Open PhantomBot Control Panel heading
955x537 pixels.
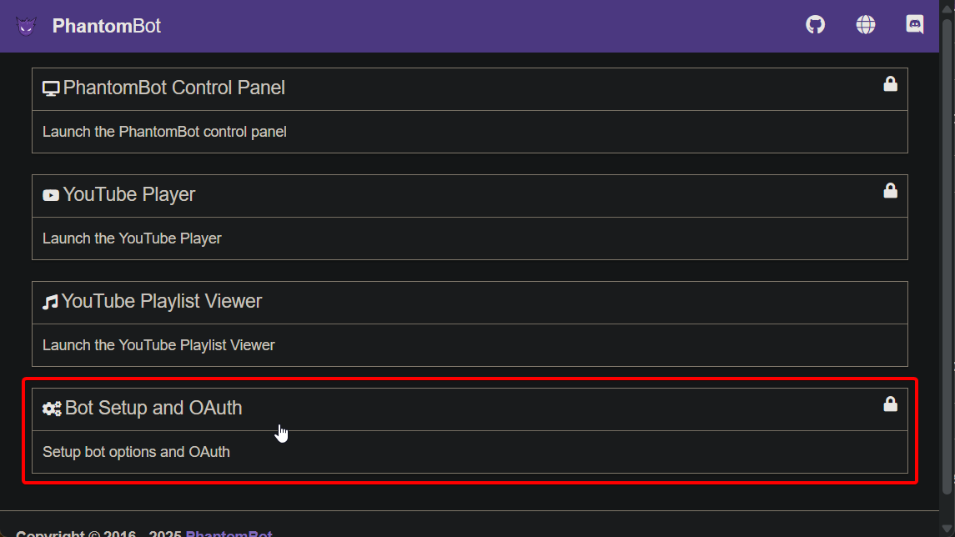(x=173, y=88)
